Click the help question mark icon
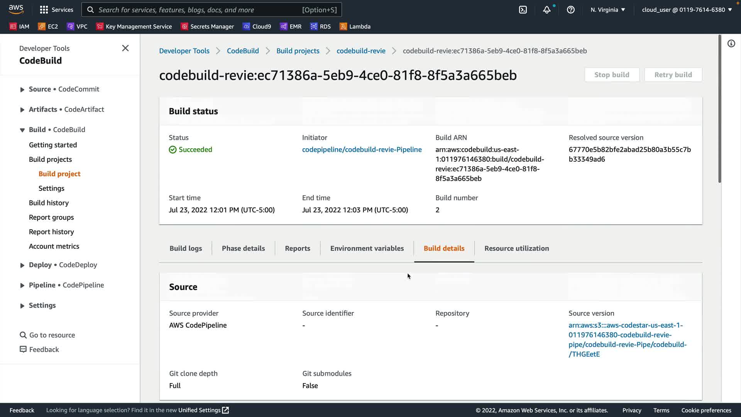Viewport: 741px width, 417px height. tap(570, 10)
